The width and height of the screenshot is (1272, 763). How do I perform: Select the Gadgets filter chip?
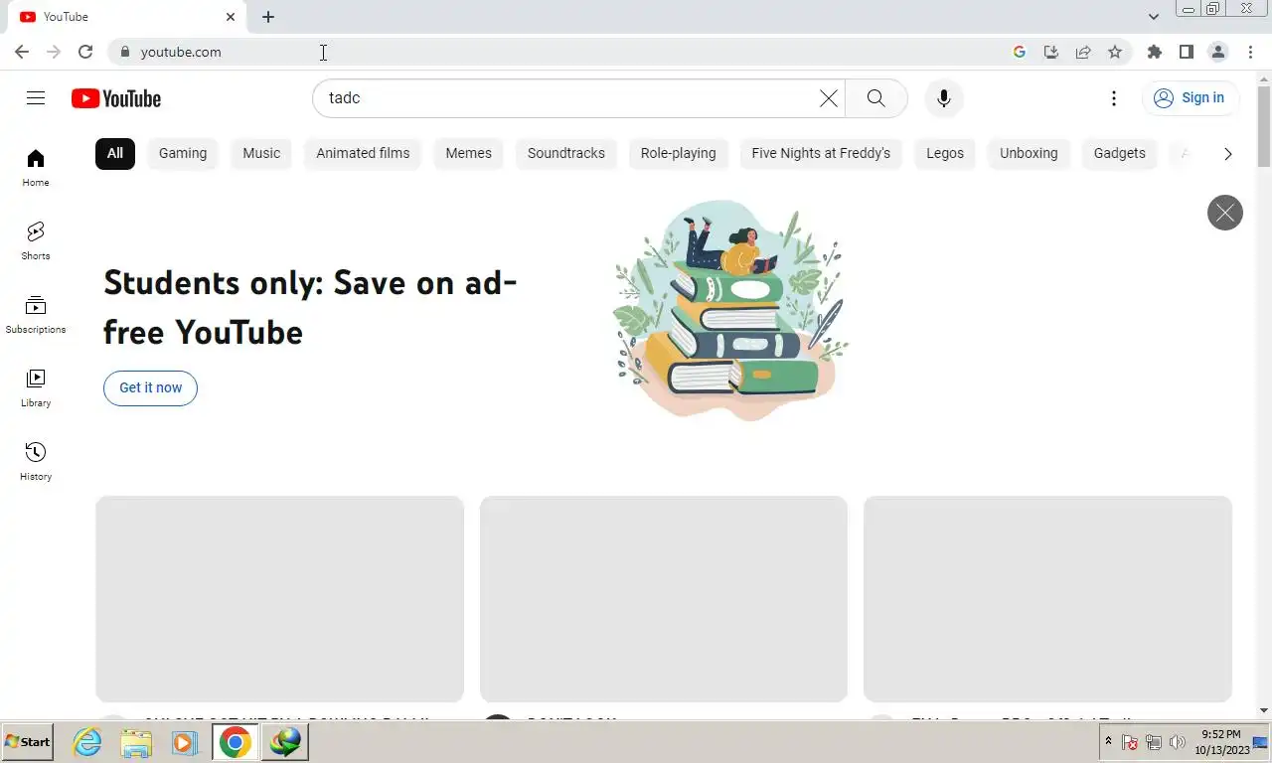pyautogui.click(x=1120, y=153)
